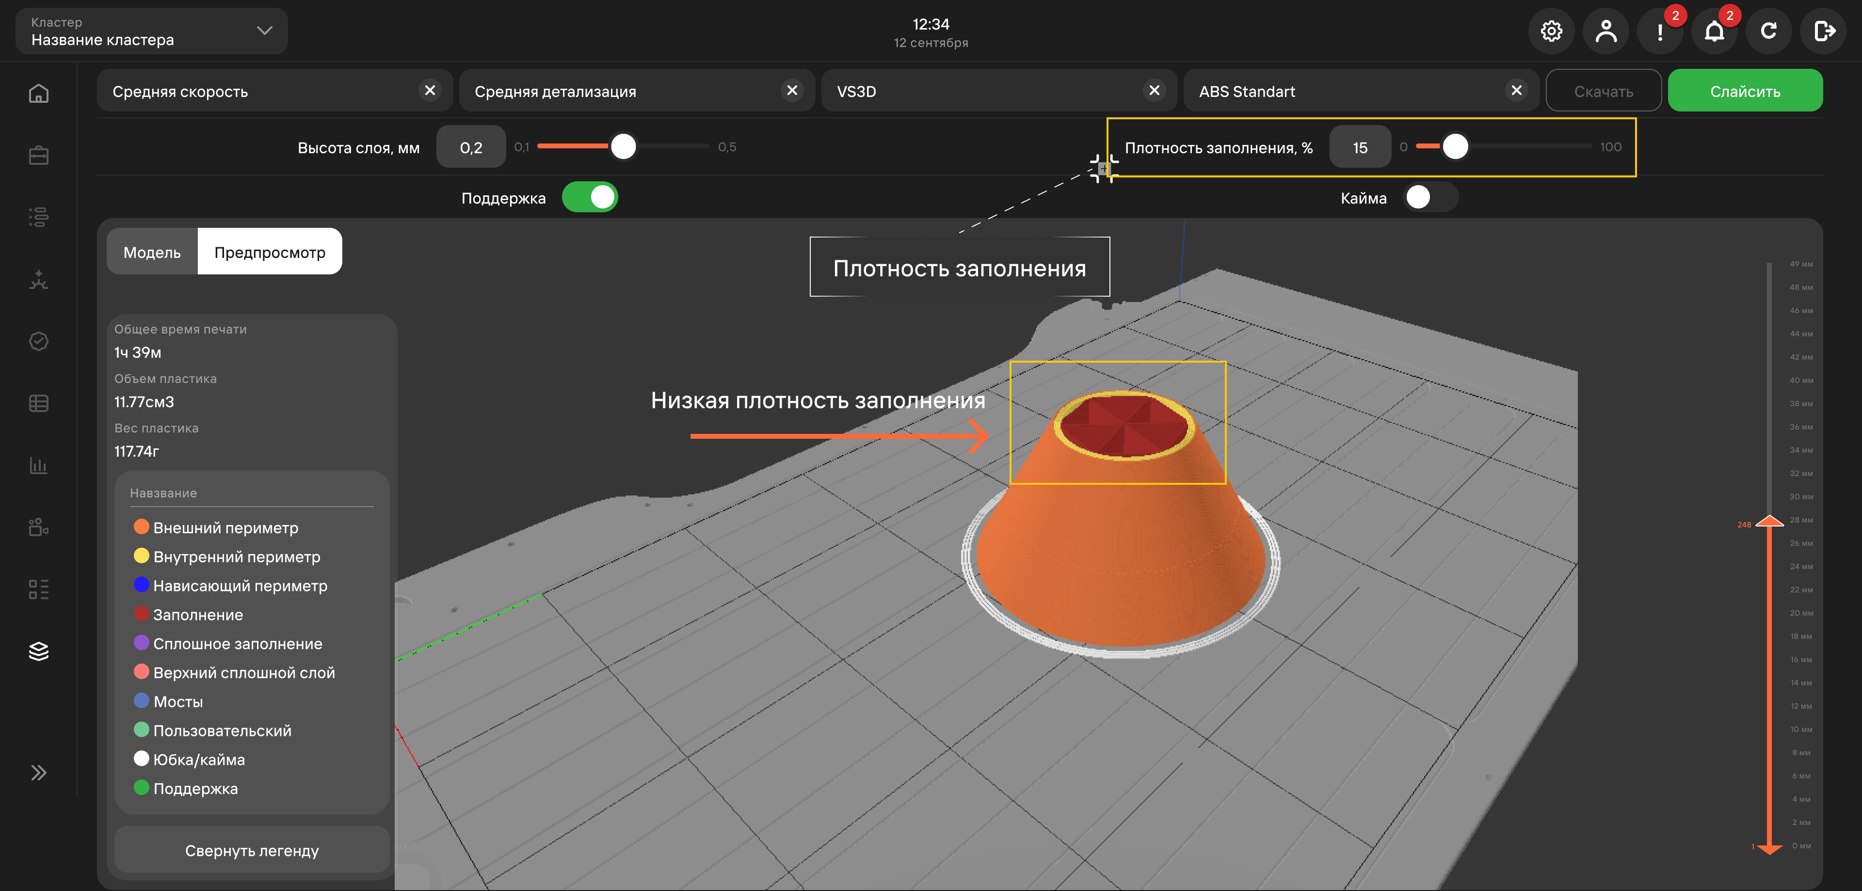Click the Скачать button
This screenshot has height=891, width=1862.
(x=1603, y=91)
